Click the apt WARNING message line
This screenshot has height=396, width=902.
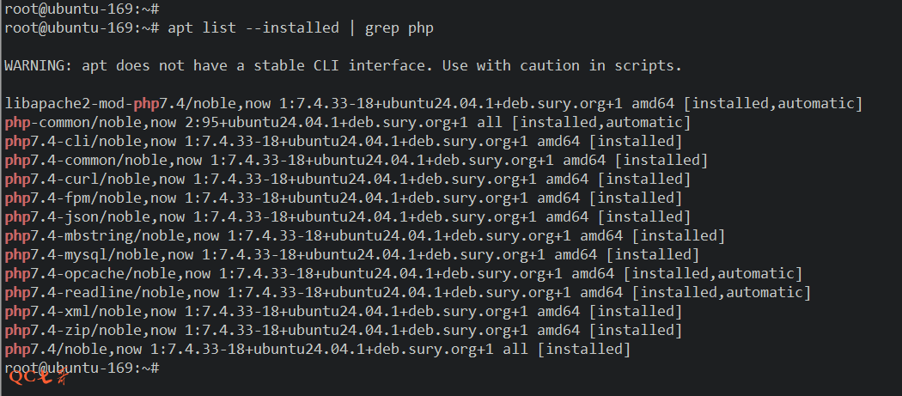344,65
